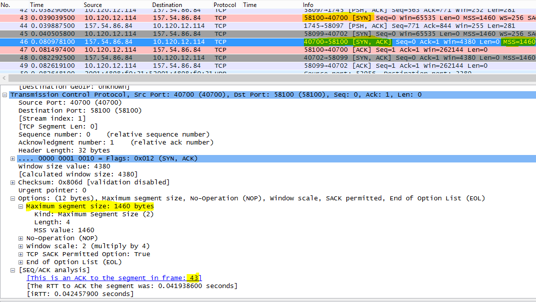Click the left arrow of the horizontal scrollbar

coord(4,77)
